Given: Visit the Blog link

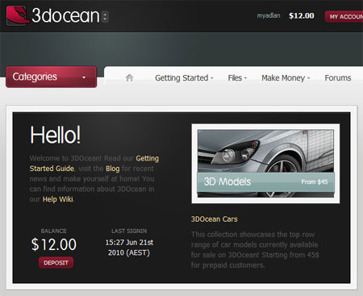Looking at the screenshot, I should [x=113, y=169].
